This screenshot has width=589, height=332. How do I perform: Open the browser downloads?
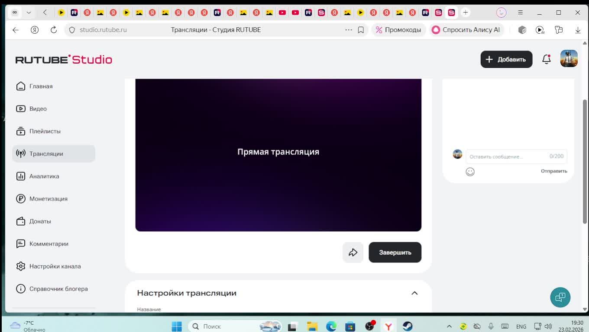(x=578, y=30)
